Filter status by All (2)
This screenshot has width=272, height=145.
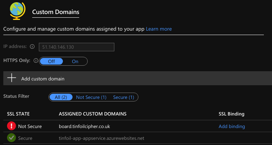tap(61, 97)
